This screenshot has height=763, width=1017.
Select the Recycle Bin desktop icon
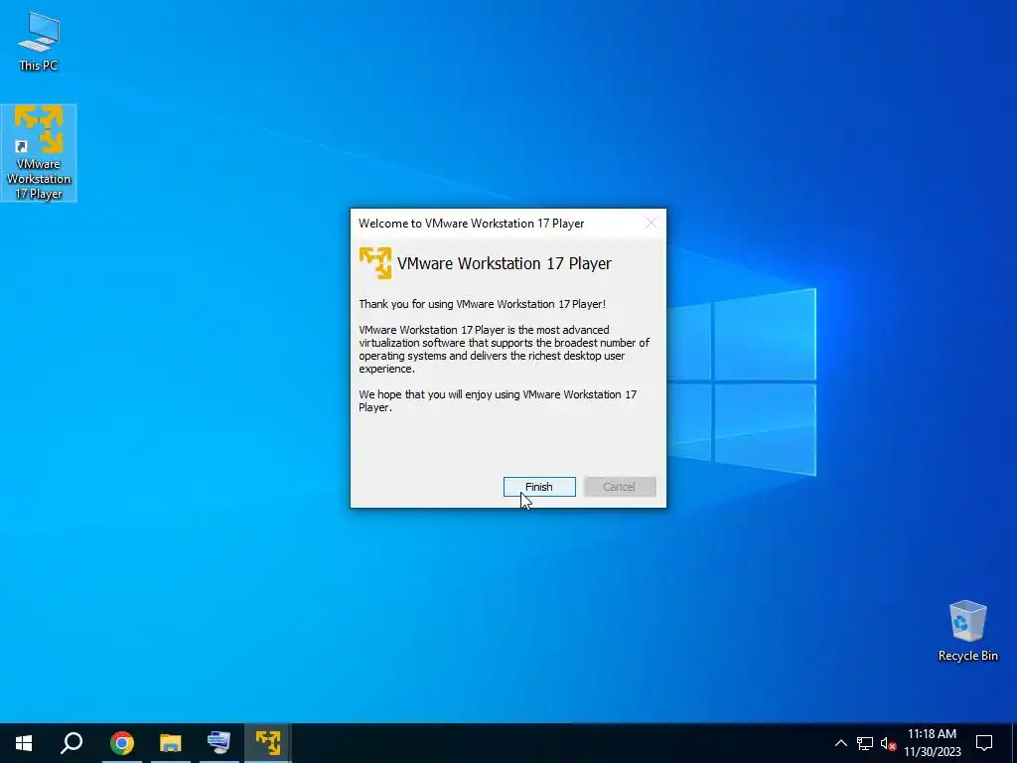(x=967, y=630)
